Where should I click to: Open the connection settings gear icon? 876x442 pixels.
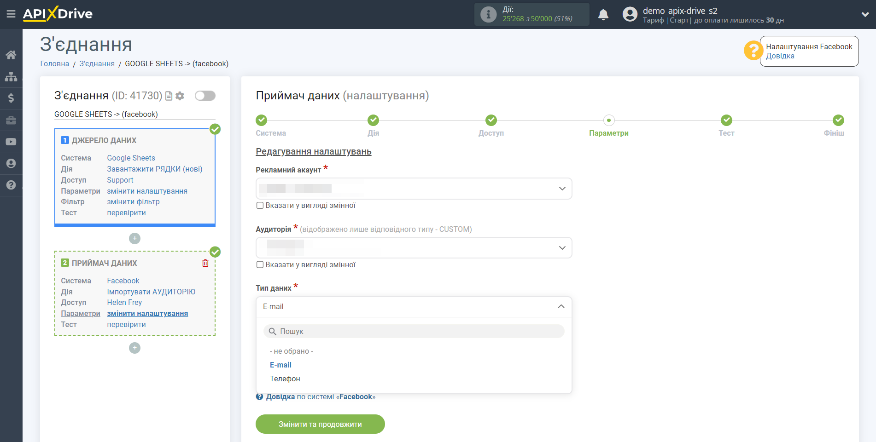(180, 96)
